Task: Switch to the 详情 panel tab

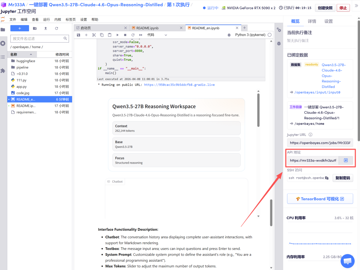Action: [312, 21]
